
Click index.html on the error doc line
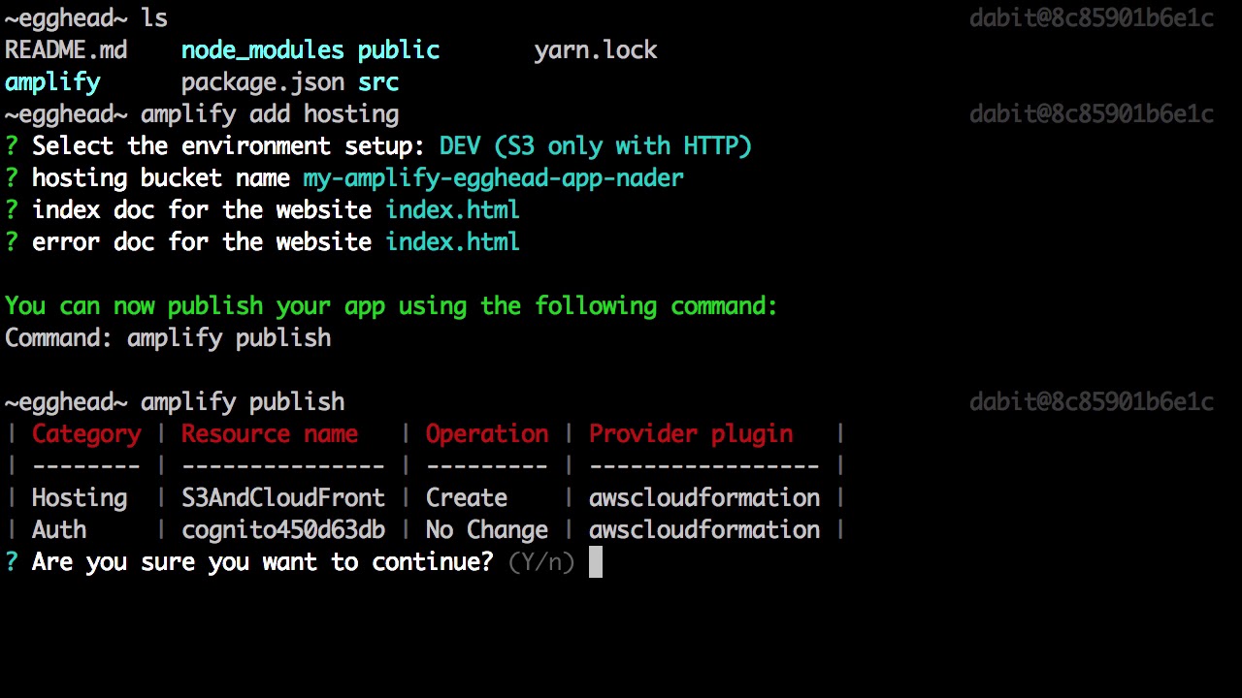tap(452, 242)
